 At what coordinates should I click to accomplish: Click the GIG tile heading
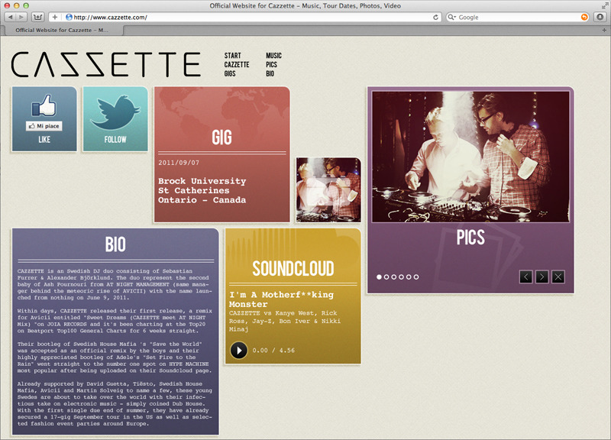point(222,137)
